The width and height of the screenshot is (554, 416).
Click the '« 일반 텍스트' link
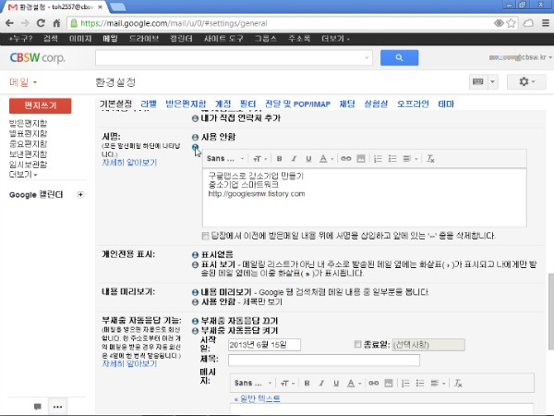coord(258,399)
